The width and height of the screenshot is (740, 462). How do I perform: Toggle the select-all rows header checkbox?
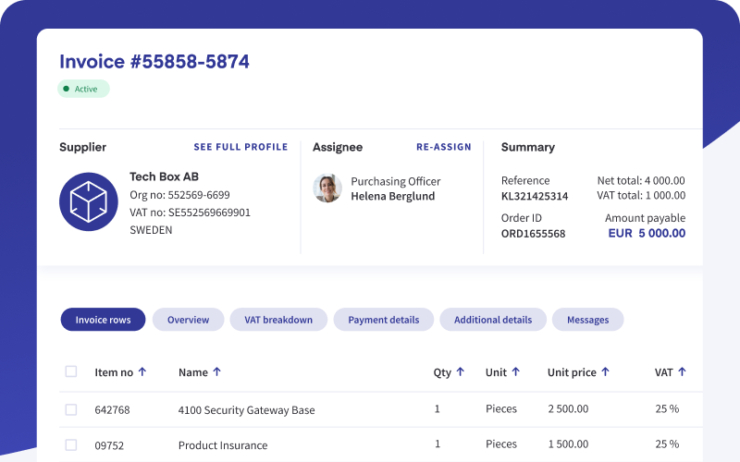71,372
